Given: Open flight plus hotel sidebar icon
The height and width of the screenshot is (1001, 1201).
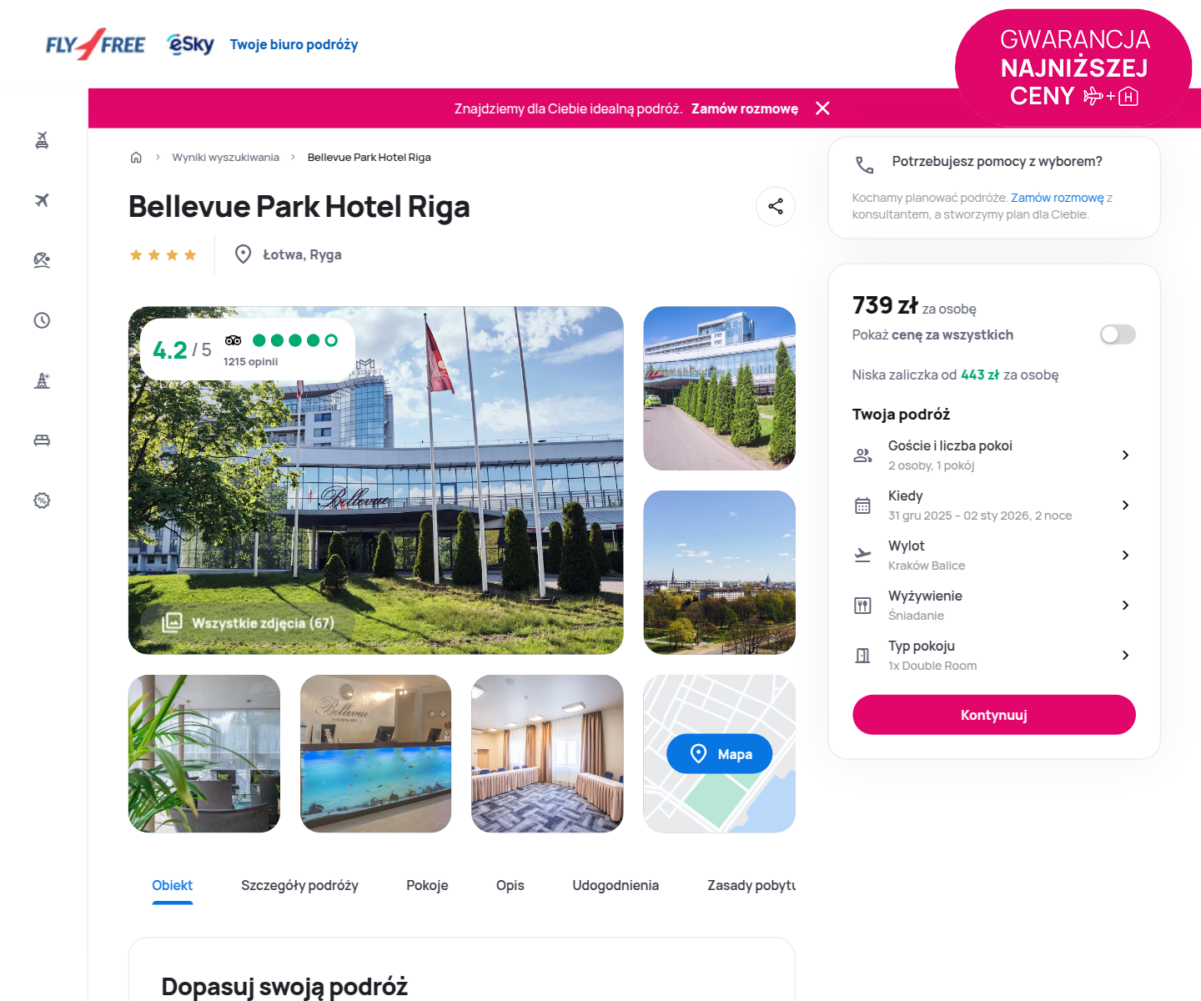Looking at the screenshot, I should click(x=42, y=140).
